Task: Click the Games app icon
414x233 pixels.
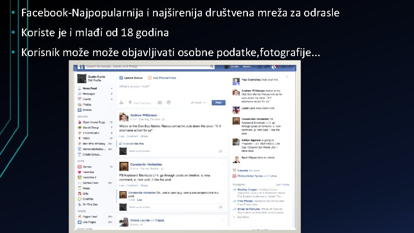Action: pyautogui.click(x=79, y=167)
